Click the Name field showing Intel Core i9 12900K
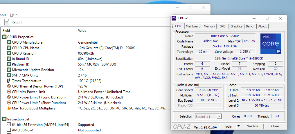Screen dimensions: 295x134 tap(225, 36)
